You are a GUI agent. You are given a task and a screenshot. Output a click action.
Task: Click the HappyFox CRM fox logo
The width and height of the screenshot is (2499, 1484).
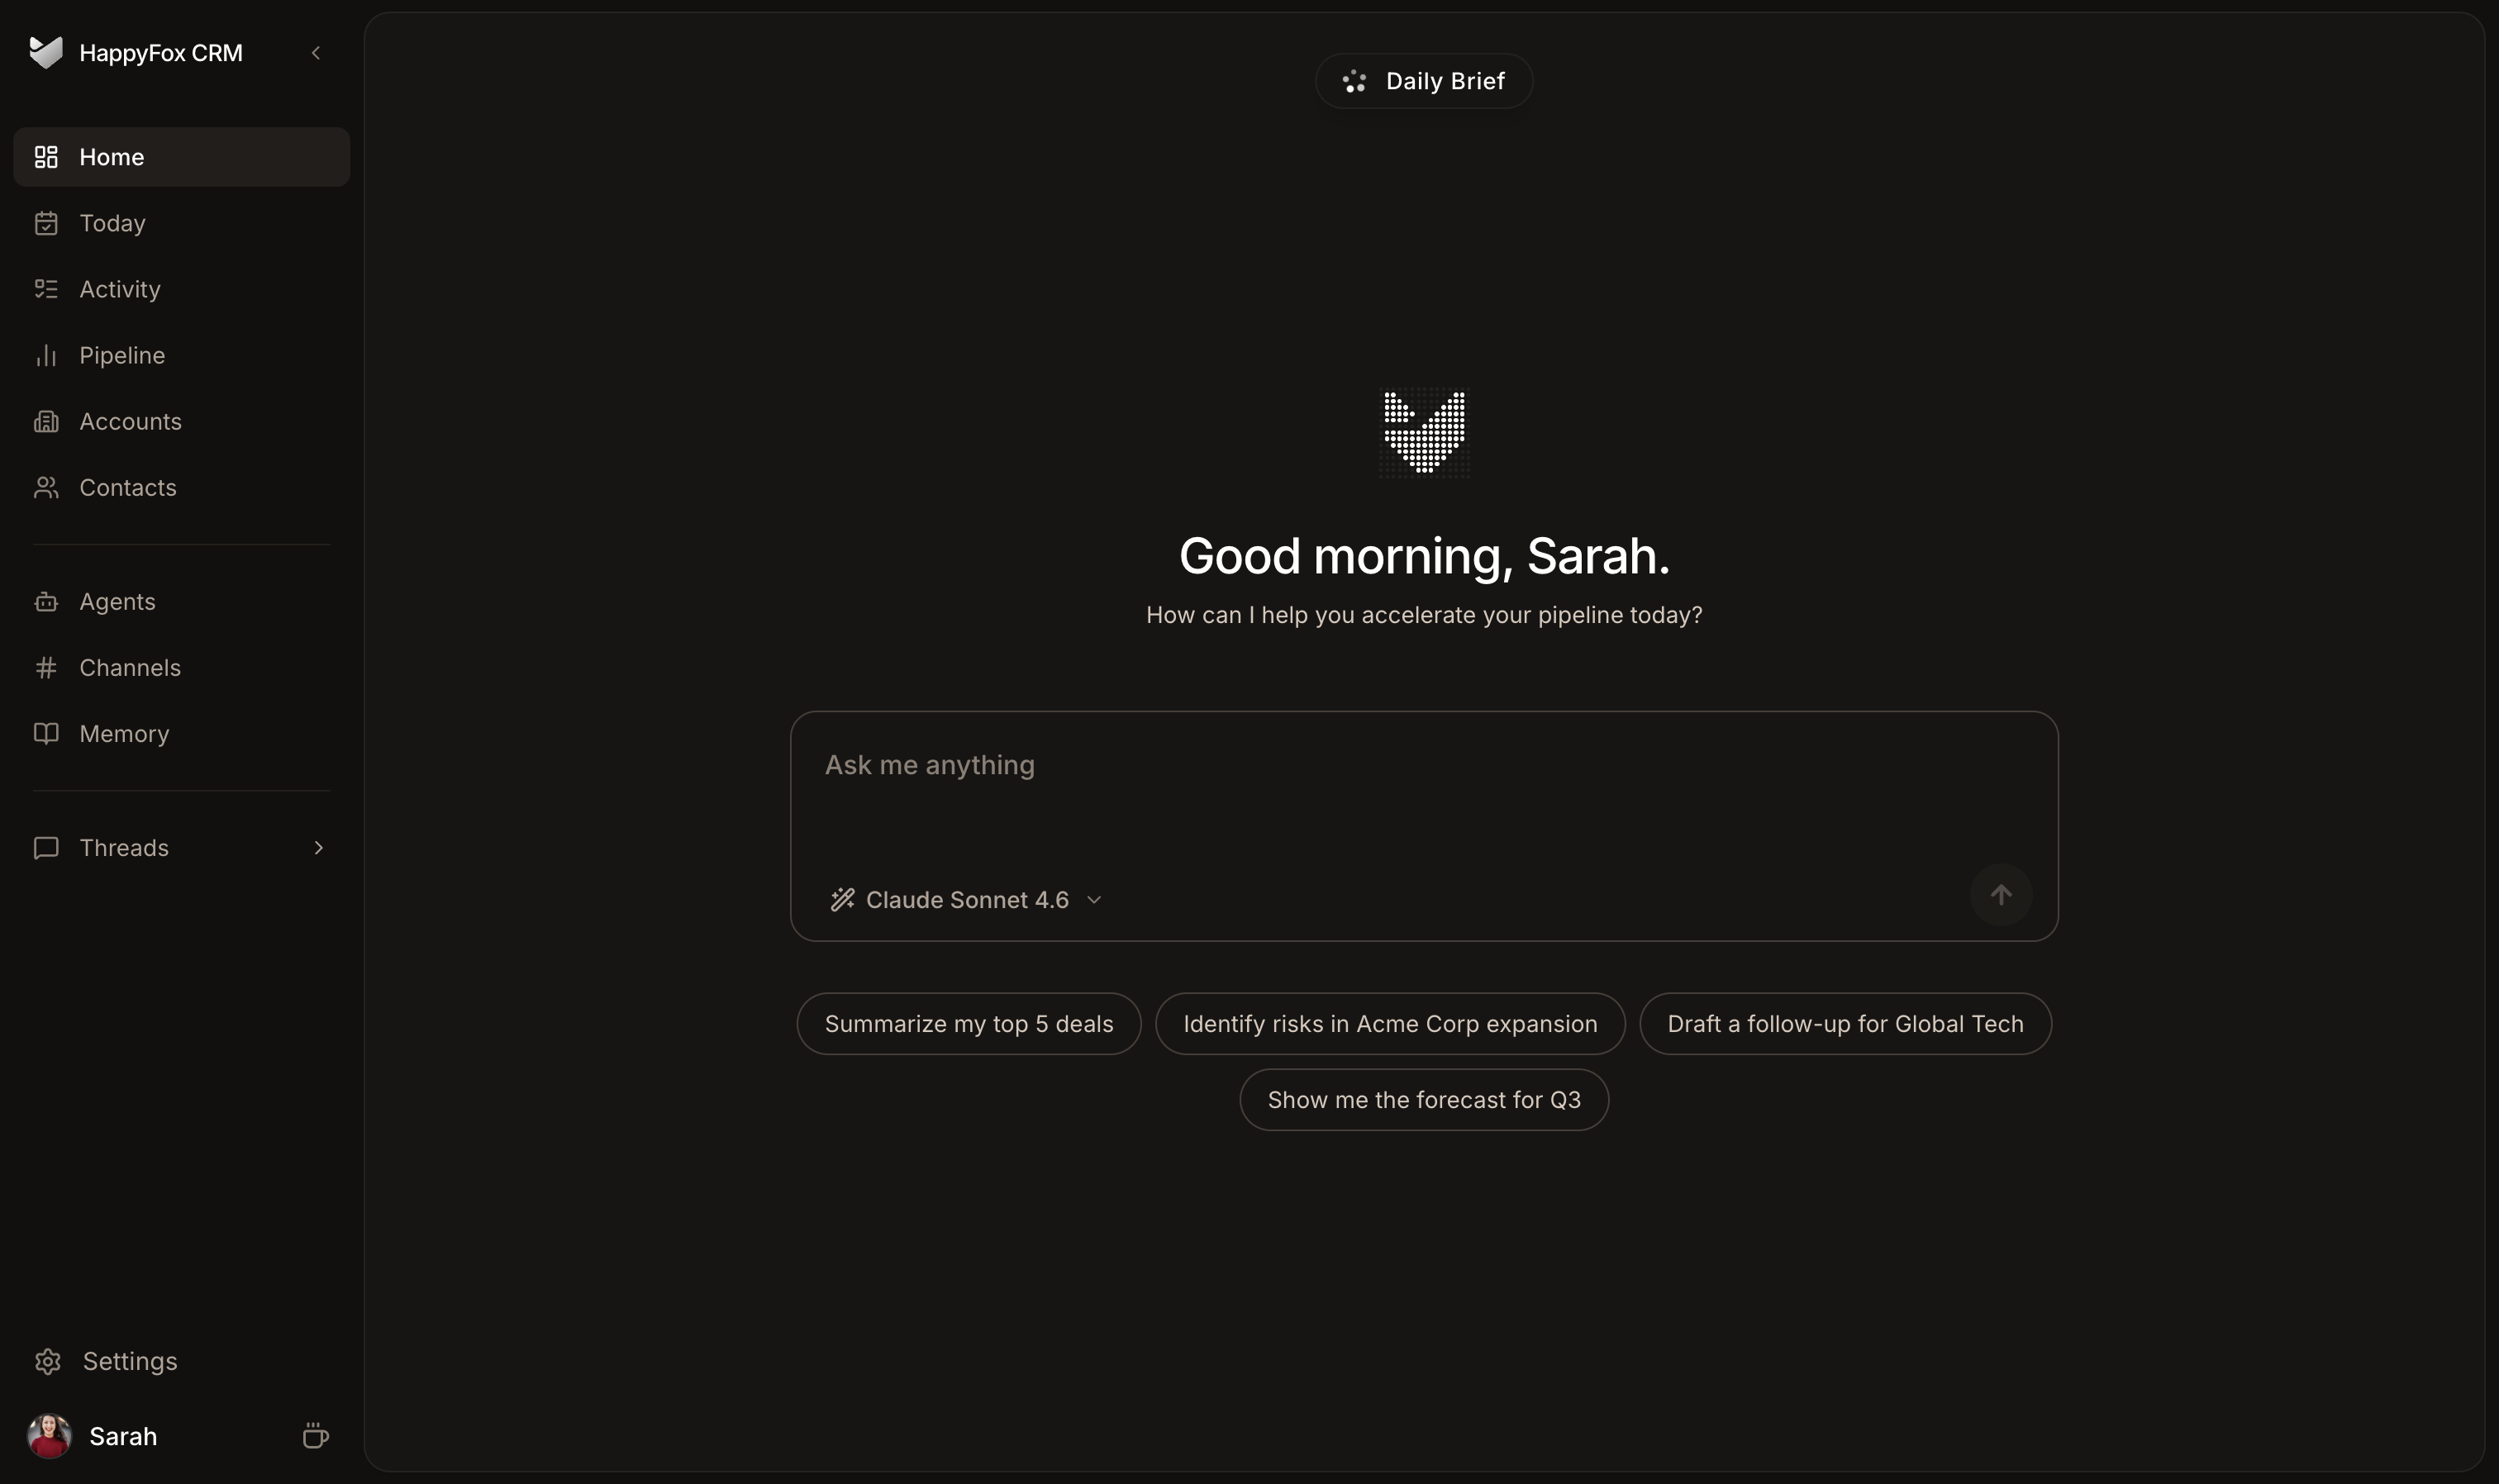pyautogui.click(x=46, y=52)
